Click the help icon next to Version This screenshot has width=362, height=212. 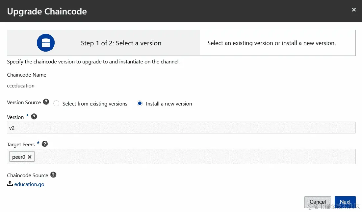coord(34,117)
